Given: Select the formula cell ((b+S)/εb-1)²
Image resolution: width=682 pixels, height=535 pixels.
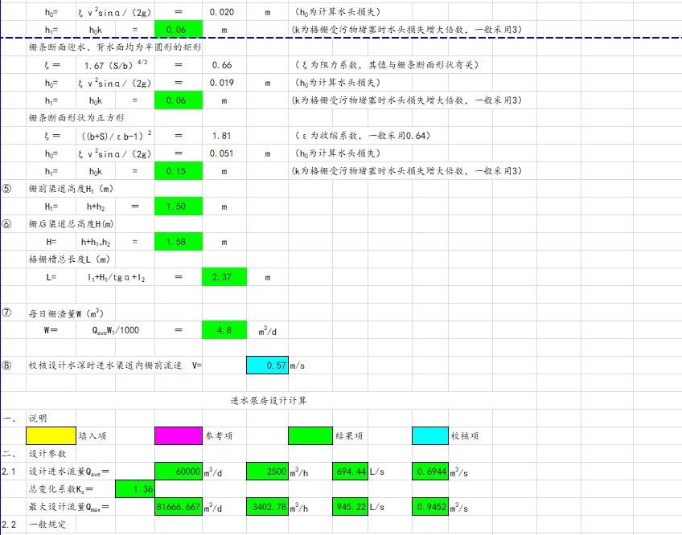Looking at the screenshot, I should [117, 136].
